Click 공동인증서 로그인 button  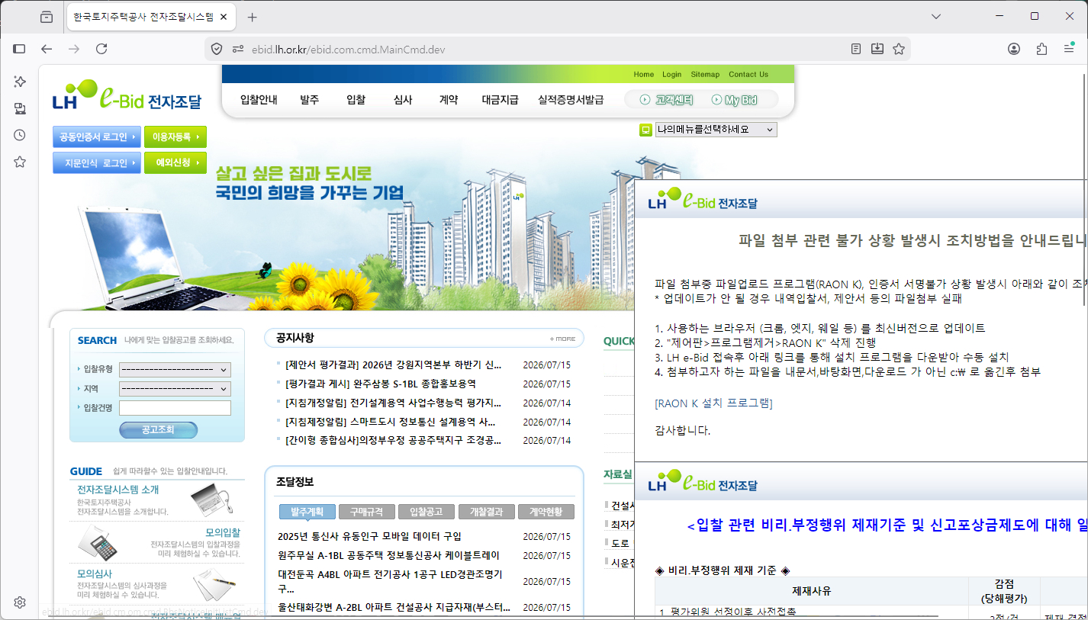click(97, 137)
